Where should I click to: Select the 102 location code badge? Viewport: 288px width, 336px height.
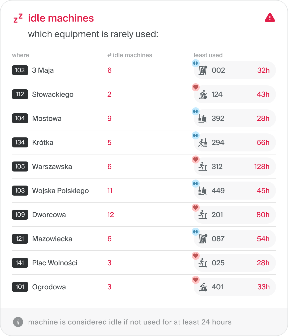pyautogui.click(x=20, y=70)
